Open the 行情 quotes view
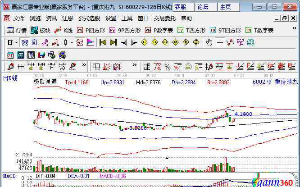Viewport: 300px width, 187px height. [x=17, y=31]
